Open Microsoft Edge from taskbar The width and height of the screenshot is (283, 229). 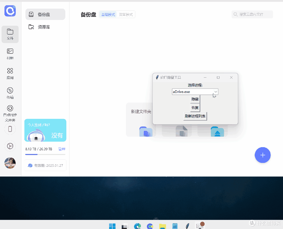point(137,226)
